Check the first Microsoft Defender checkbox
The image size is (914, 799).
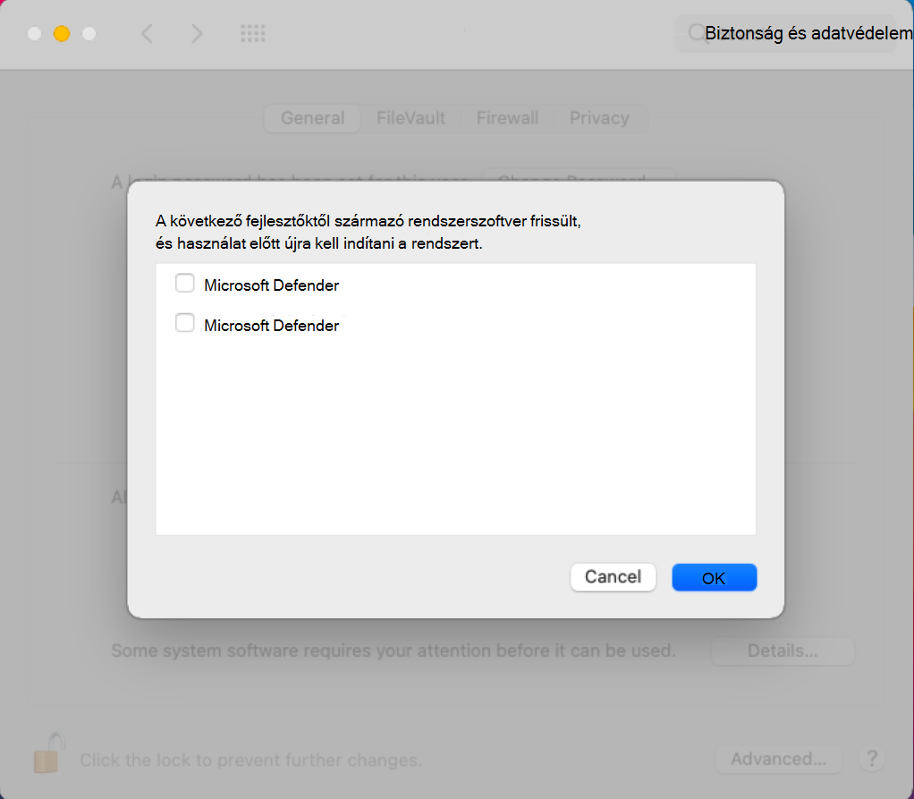point(185,284)
